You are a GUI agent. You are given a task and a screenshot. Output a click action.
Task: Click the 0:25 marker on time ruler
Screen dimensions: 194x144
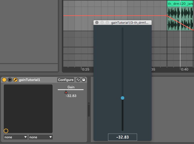[x=85, y=70]
